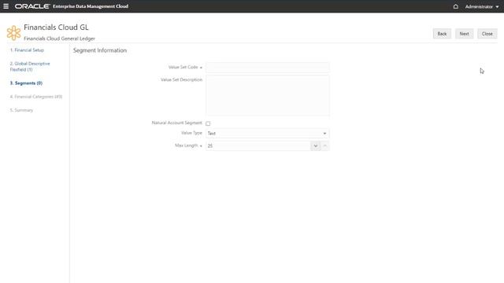Open the Value Type dropdown
The image size is (504, 283).
point(268,133)
